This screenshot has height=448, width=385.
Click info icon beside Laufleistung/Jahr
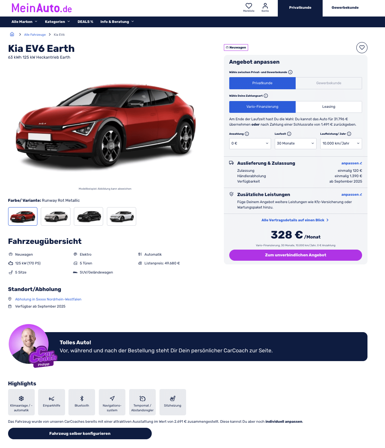(x=349, y=134)
